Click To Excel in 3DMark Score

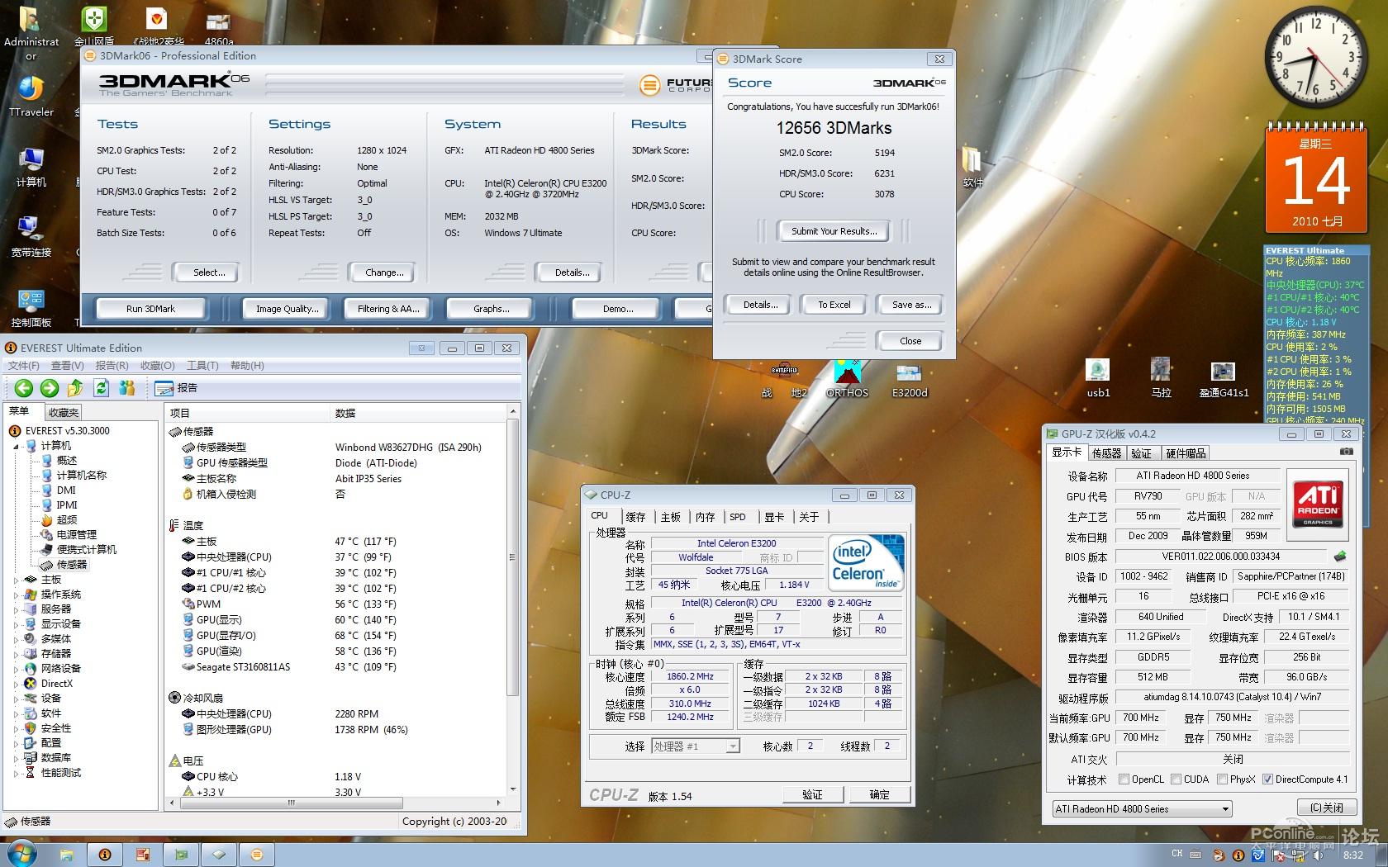click(834, 305)
